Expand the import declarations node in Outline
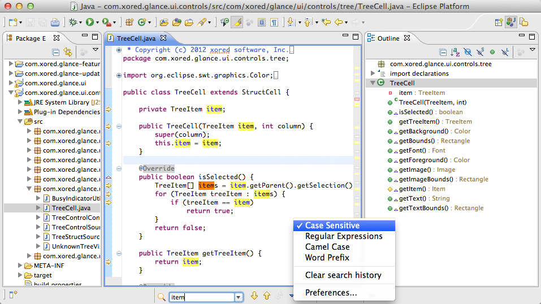 [373, 73]
